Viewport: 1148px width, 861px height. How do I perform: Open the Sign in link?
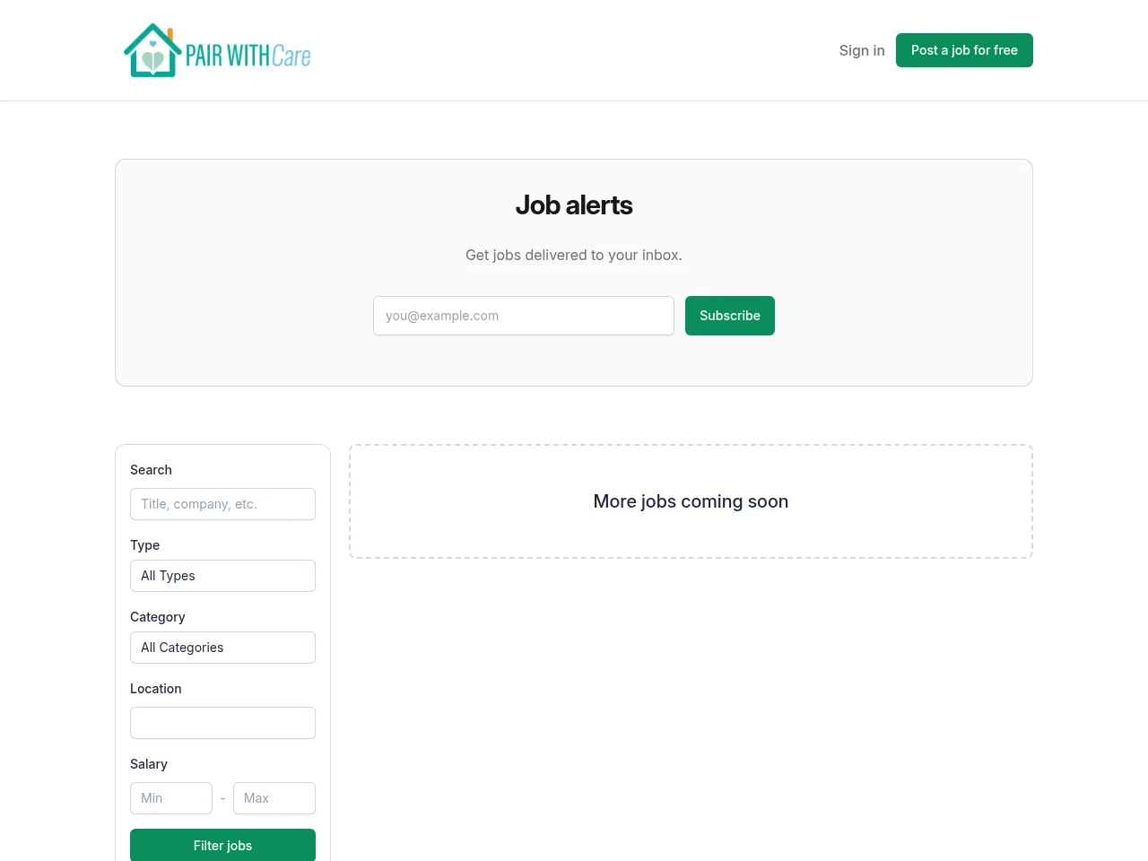(x=862, y=50)
